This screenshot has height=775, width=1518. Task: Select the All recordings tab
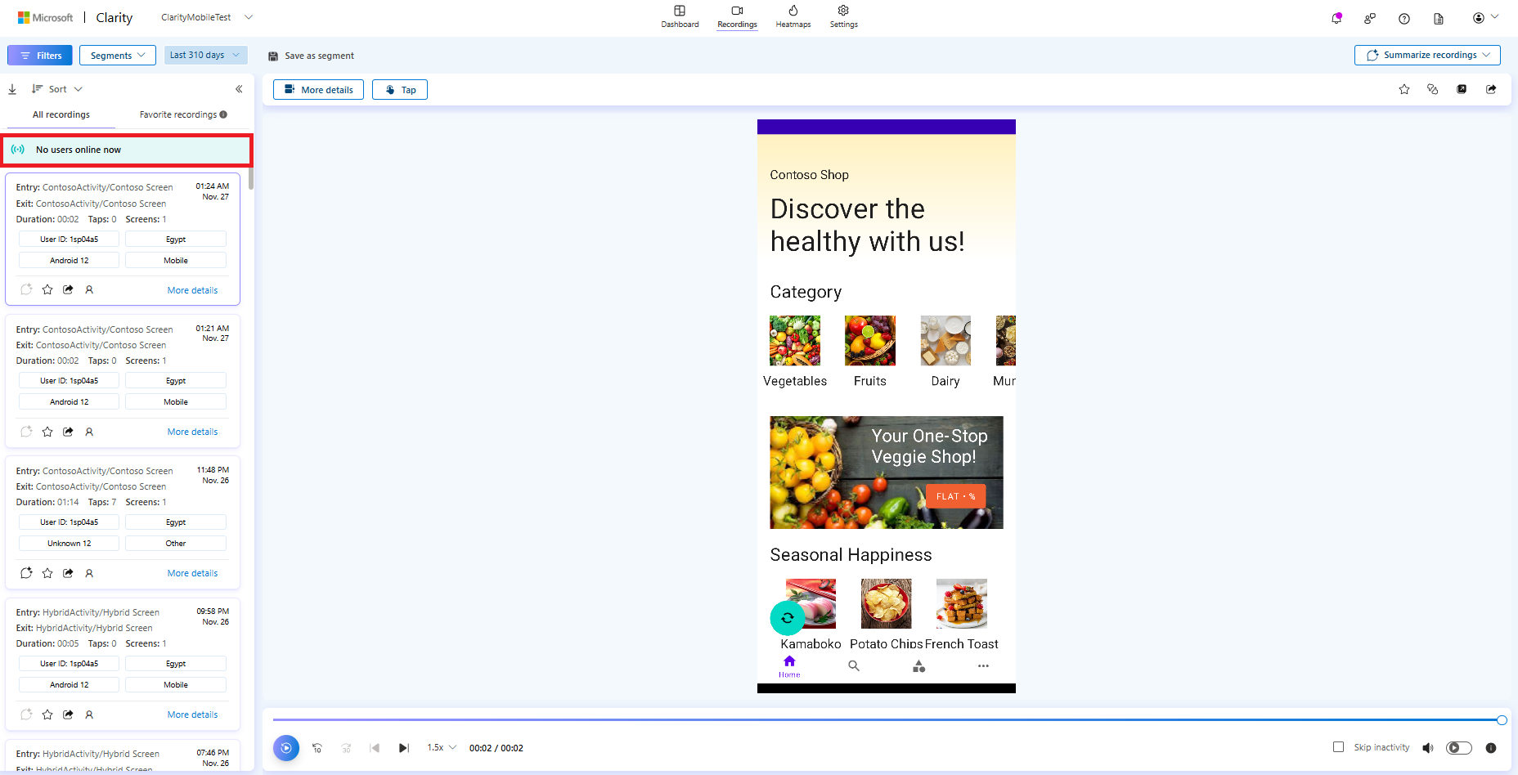(61, 114)
